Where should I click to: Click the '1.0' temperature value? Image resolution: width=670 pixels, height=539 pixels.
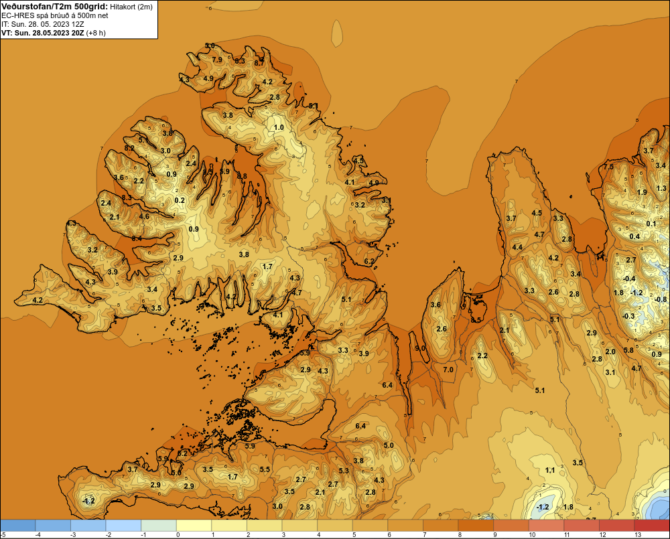pyautogui.click(x=279, y=127)
